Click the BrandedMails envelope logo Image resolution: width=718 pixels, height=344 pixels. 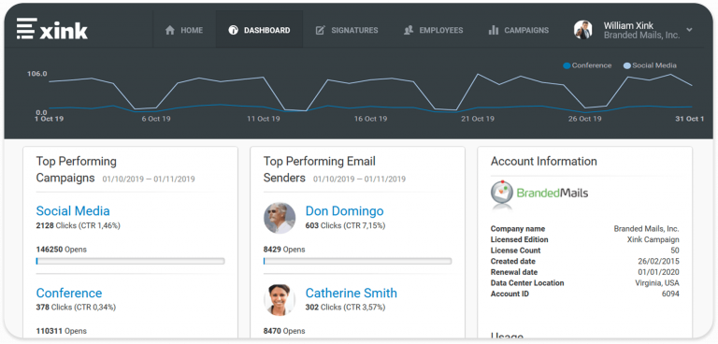pos(502,193)
